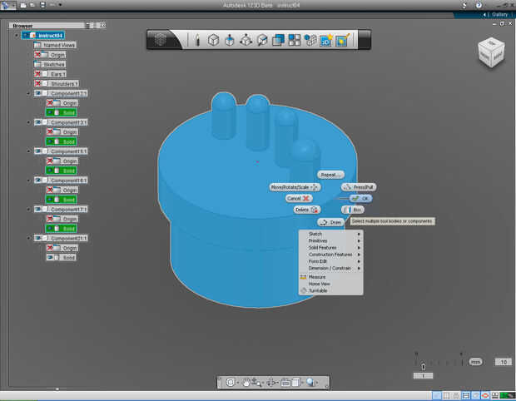516x401 pixels.
Task: Click the Press/Pull marking-menu button
Action: pos(359,187)
